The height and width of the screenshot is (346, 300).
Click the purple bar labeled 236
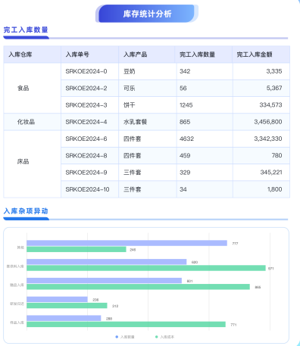[57, 299]
